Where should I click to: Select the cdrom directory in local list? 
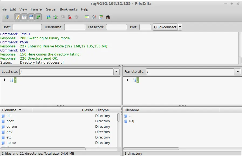pos(59,127)
